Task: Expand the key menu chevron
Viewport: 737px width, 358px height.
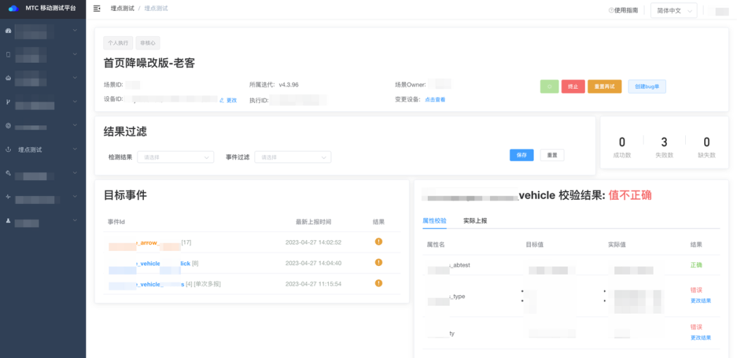Action: pyautogui.click(x=75, y=173)
